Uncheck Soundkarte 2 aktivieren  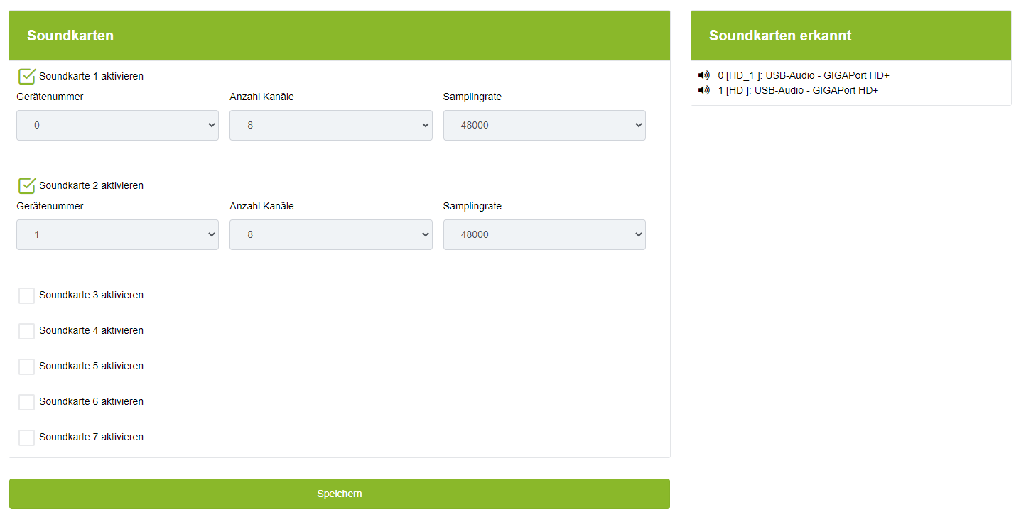[27, 186]
